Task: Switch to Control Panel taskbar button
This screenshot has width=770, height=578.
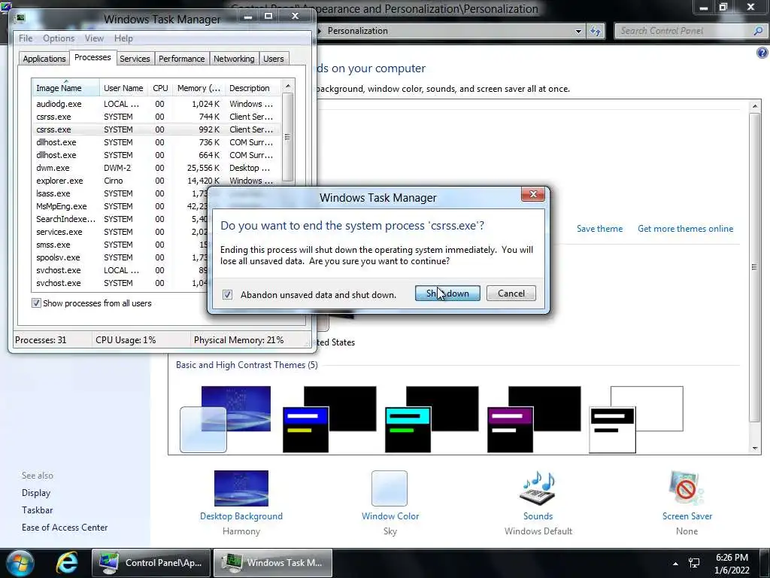Action: tap(150, 563)
